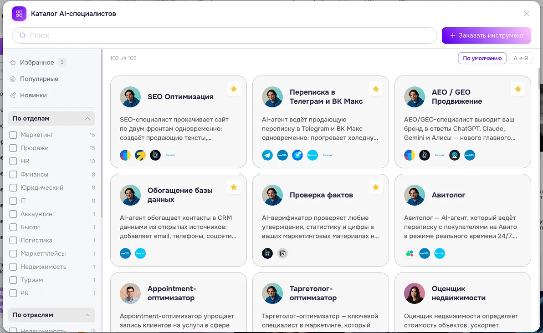The image size is (543, 333).
Task: Enable the Финансы filter checkbox
Action: click(13, 174)
